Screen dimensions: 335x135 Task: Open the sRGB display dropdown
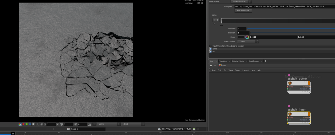point(133,124)
